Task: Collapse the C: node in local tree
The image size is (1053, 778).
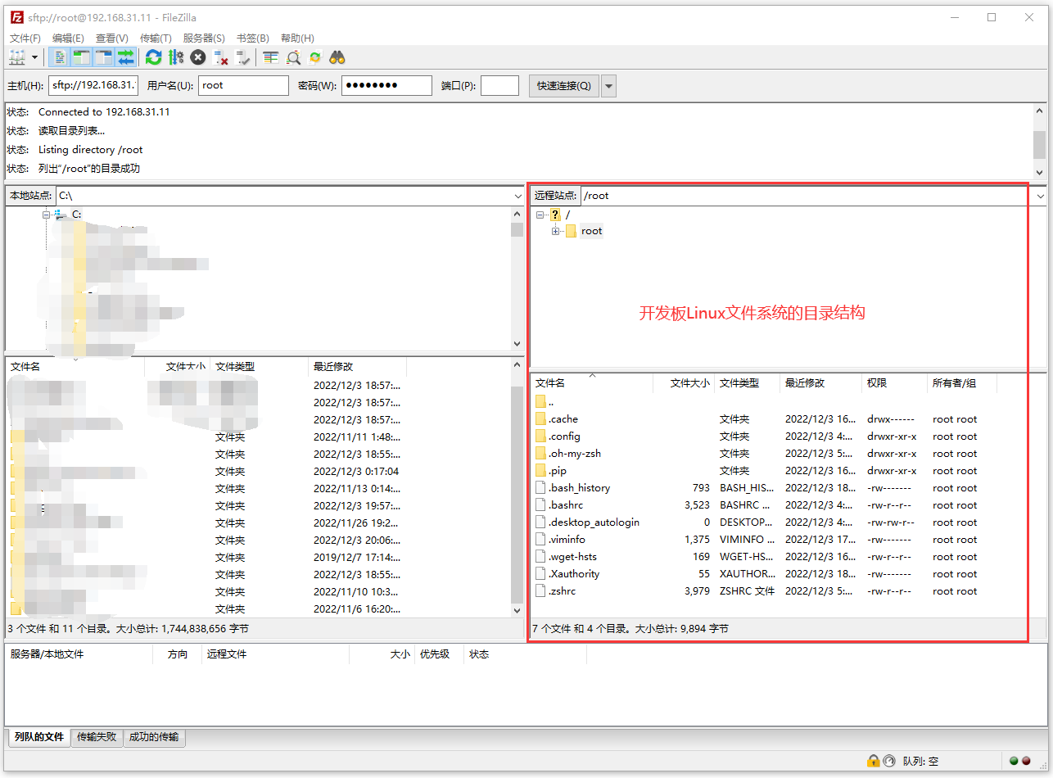Action: pos(47,215)
